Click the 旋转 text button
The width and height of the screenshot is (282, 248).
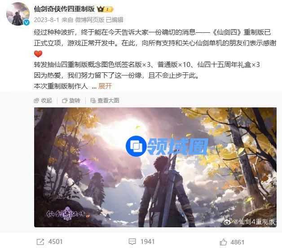click(75, 101)
